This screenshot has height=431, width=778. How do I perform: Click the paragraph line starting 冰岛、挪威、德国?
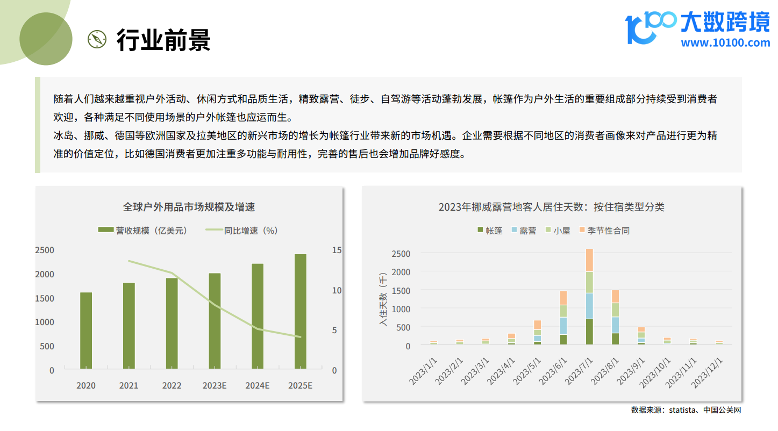tap(385, 135)
